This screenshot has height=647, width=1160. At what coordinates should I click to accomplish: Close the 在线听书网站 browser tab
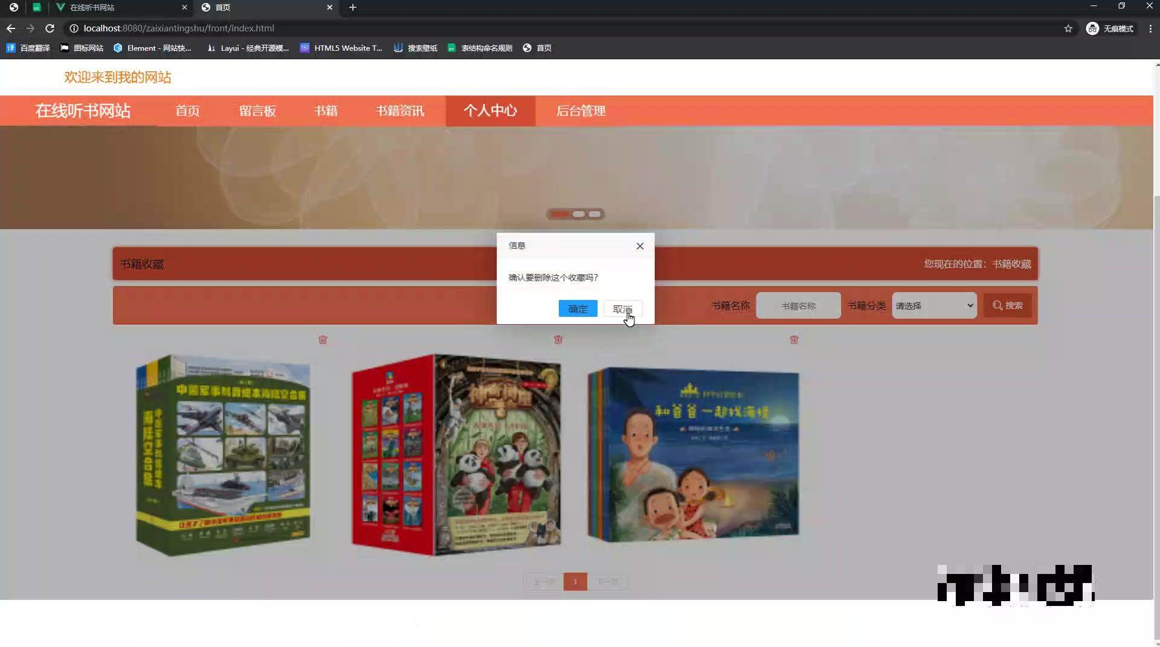click(x=184, y=7)
